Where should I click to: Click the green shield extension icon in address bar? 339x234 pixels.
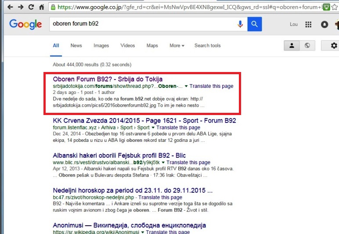pyautogui.click(x=326, y=7)
